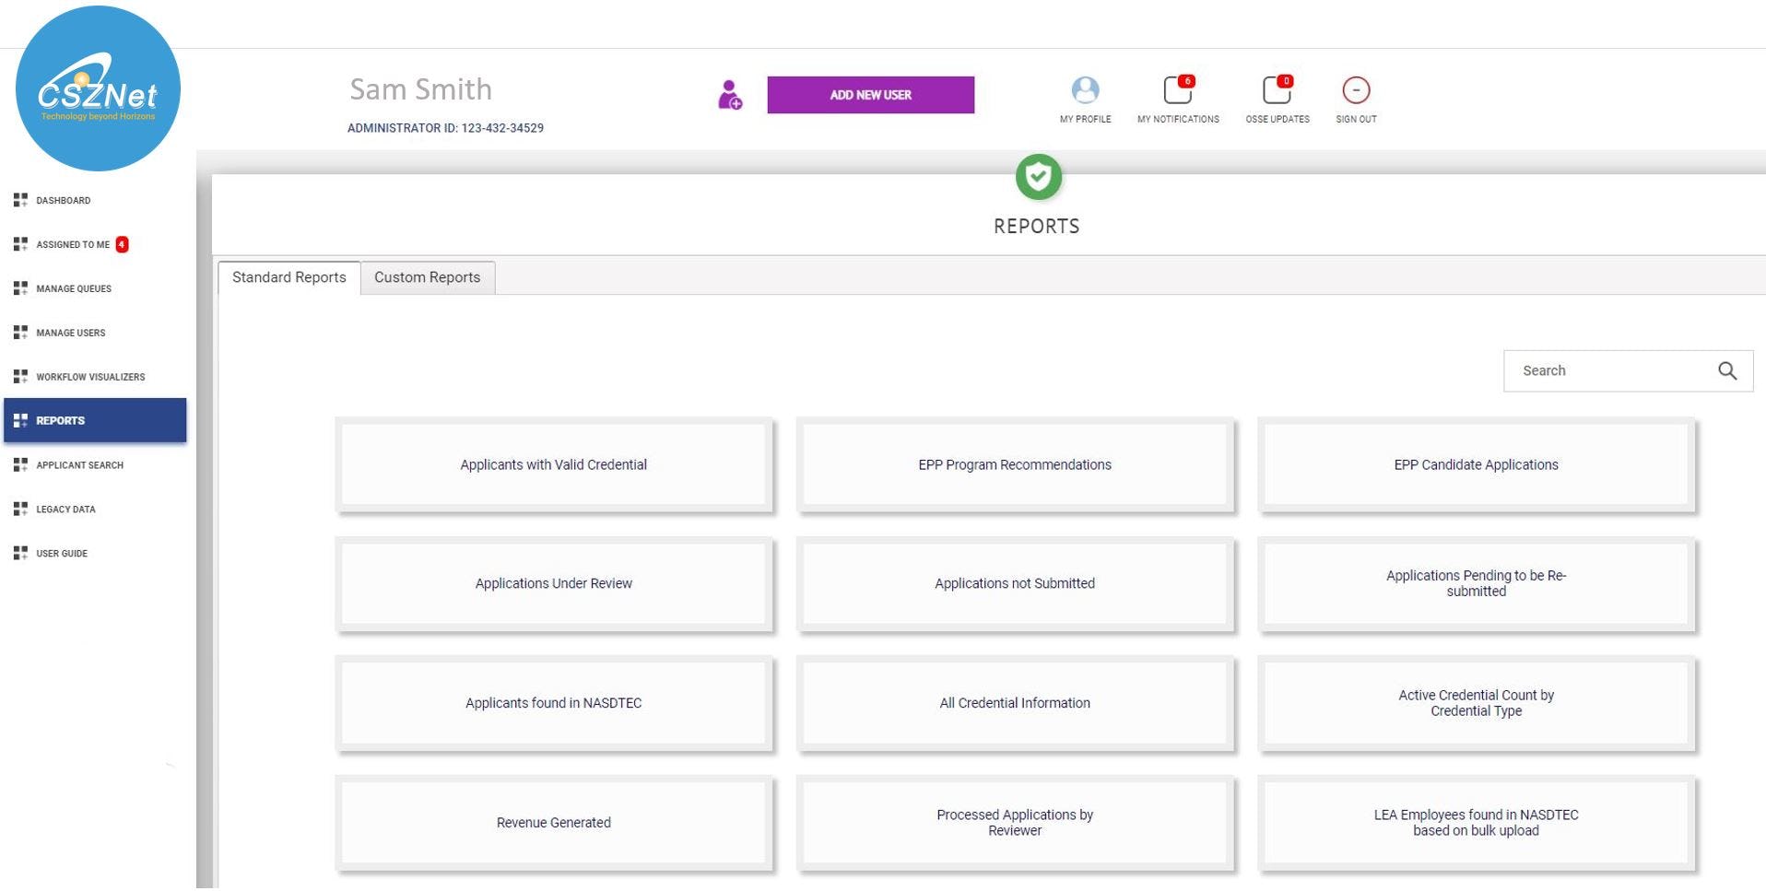This screenshot has width=1766, height=891.
Task: Click into the Search field
Action: (x=1628, y=370)
